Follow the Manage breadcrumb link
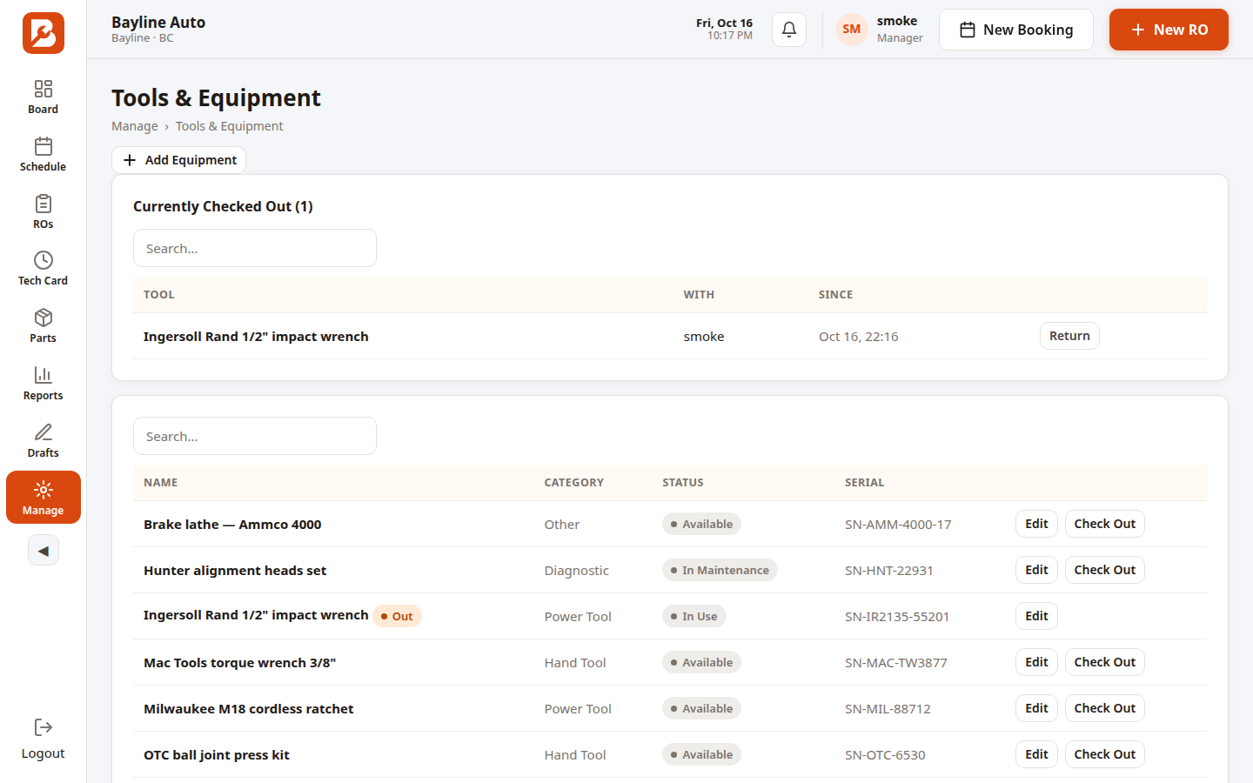Screen dimensions: 1253x783 click(x=135, y=126)
